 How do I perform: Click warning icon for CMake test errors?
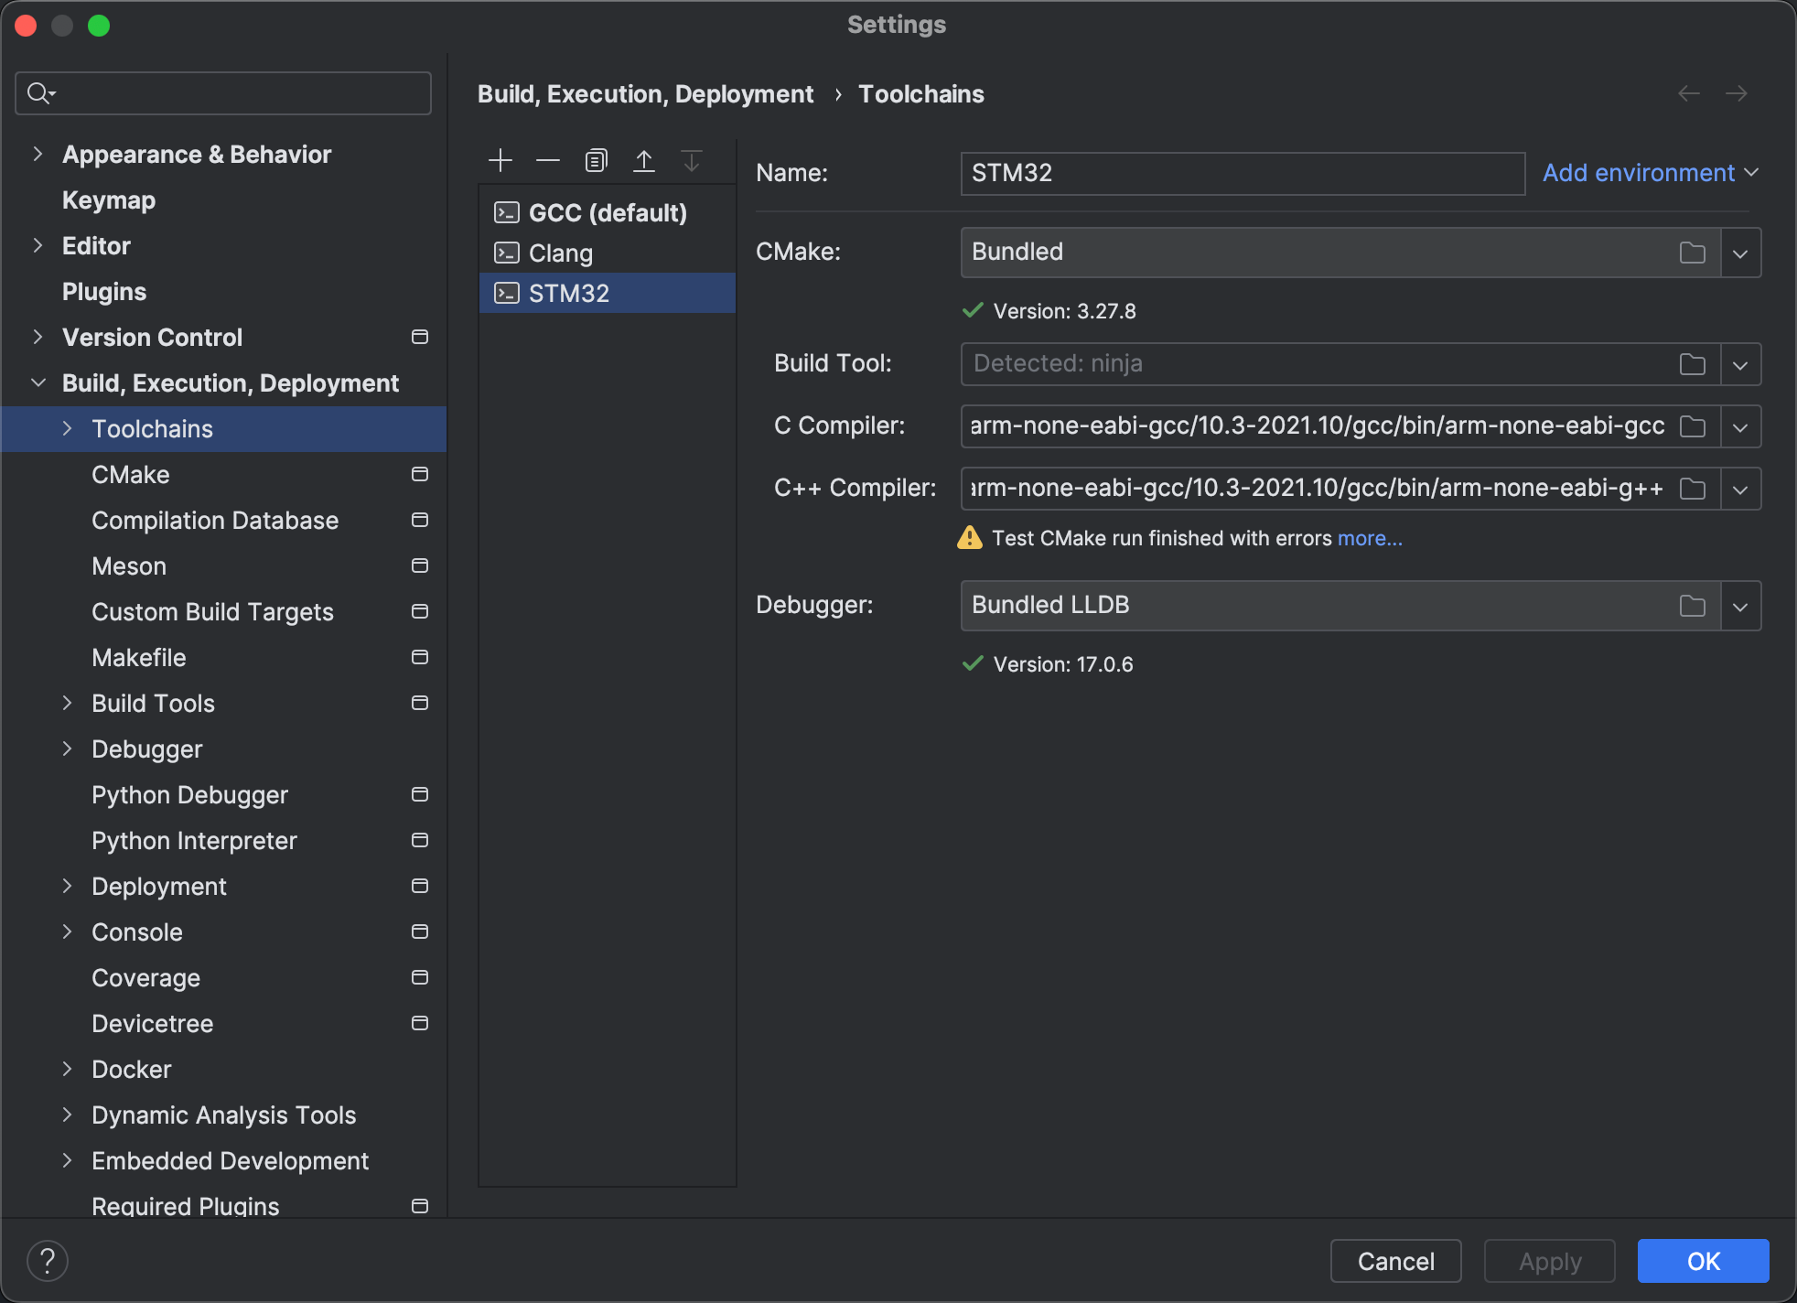coord(970,538)
